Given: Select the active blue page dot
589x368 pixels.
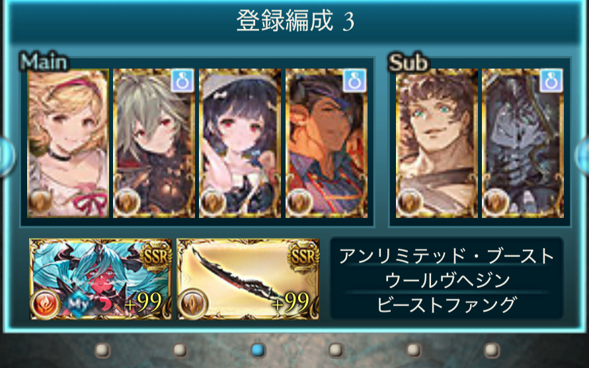Looking at the screenshot, I should [258, 350].
